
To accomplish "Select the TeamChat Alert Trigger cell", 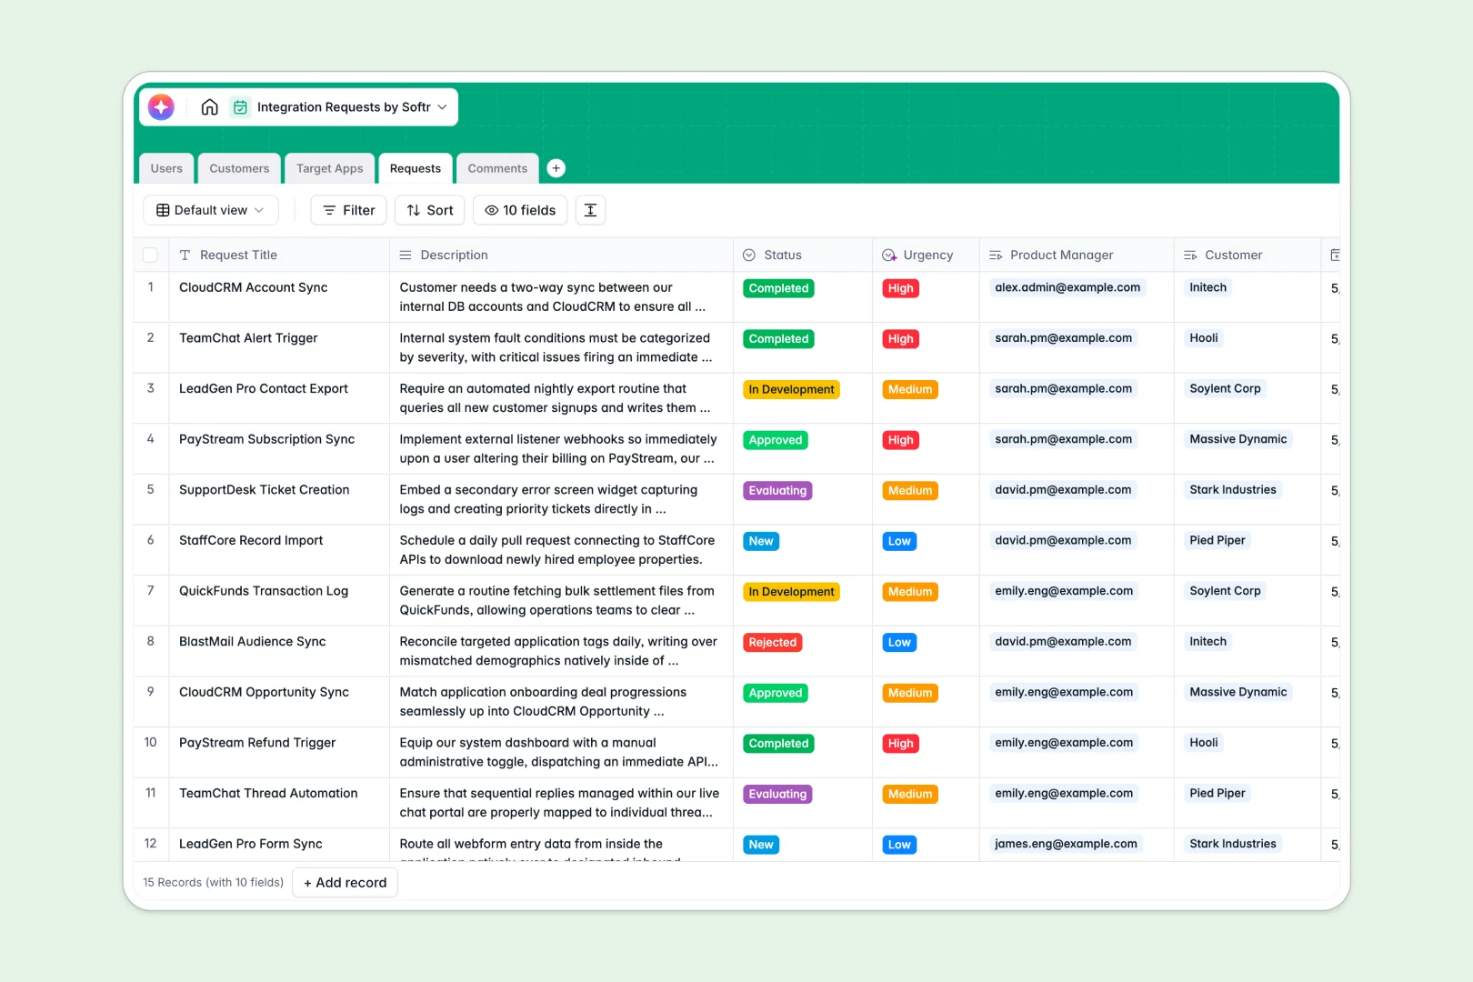I will pyautogui.click(x=279, y=347).
